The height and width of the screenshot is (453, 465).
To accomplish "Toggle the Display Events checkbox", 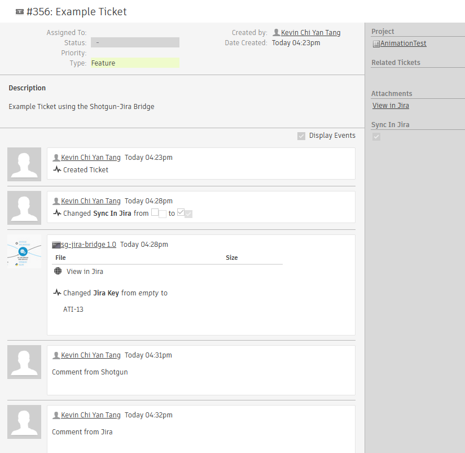I will click(x=301, y=136).
